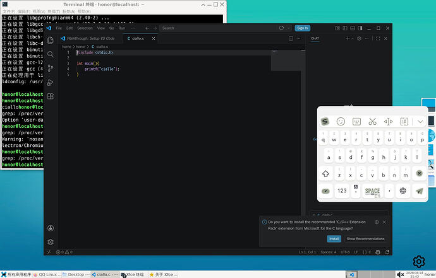Close the ciallo.c editor tab
Viewport: 436px width, 278px height.
click(154, 38)
